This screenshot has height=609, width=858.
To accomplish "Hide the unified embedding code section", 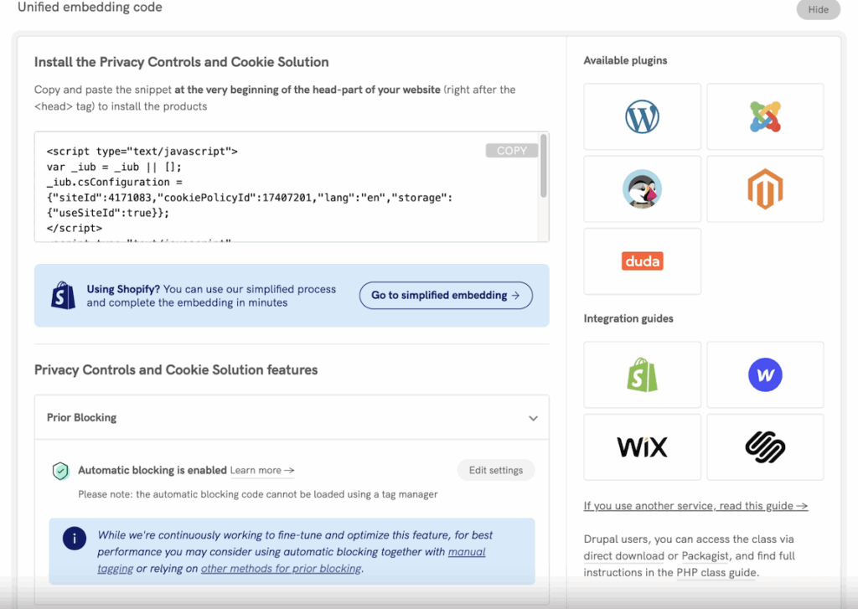I will point(818,9).
